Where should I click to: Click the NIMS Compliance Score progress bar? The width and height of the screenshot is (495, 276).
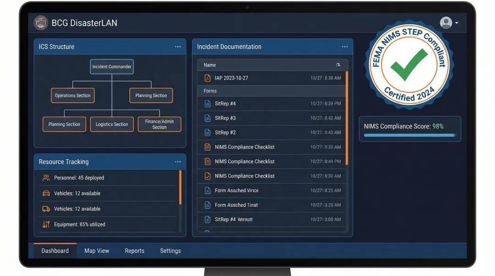(409, 135)
